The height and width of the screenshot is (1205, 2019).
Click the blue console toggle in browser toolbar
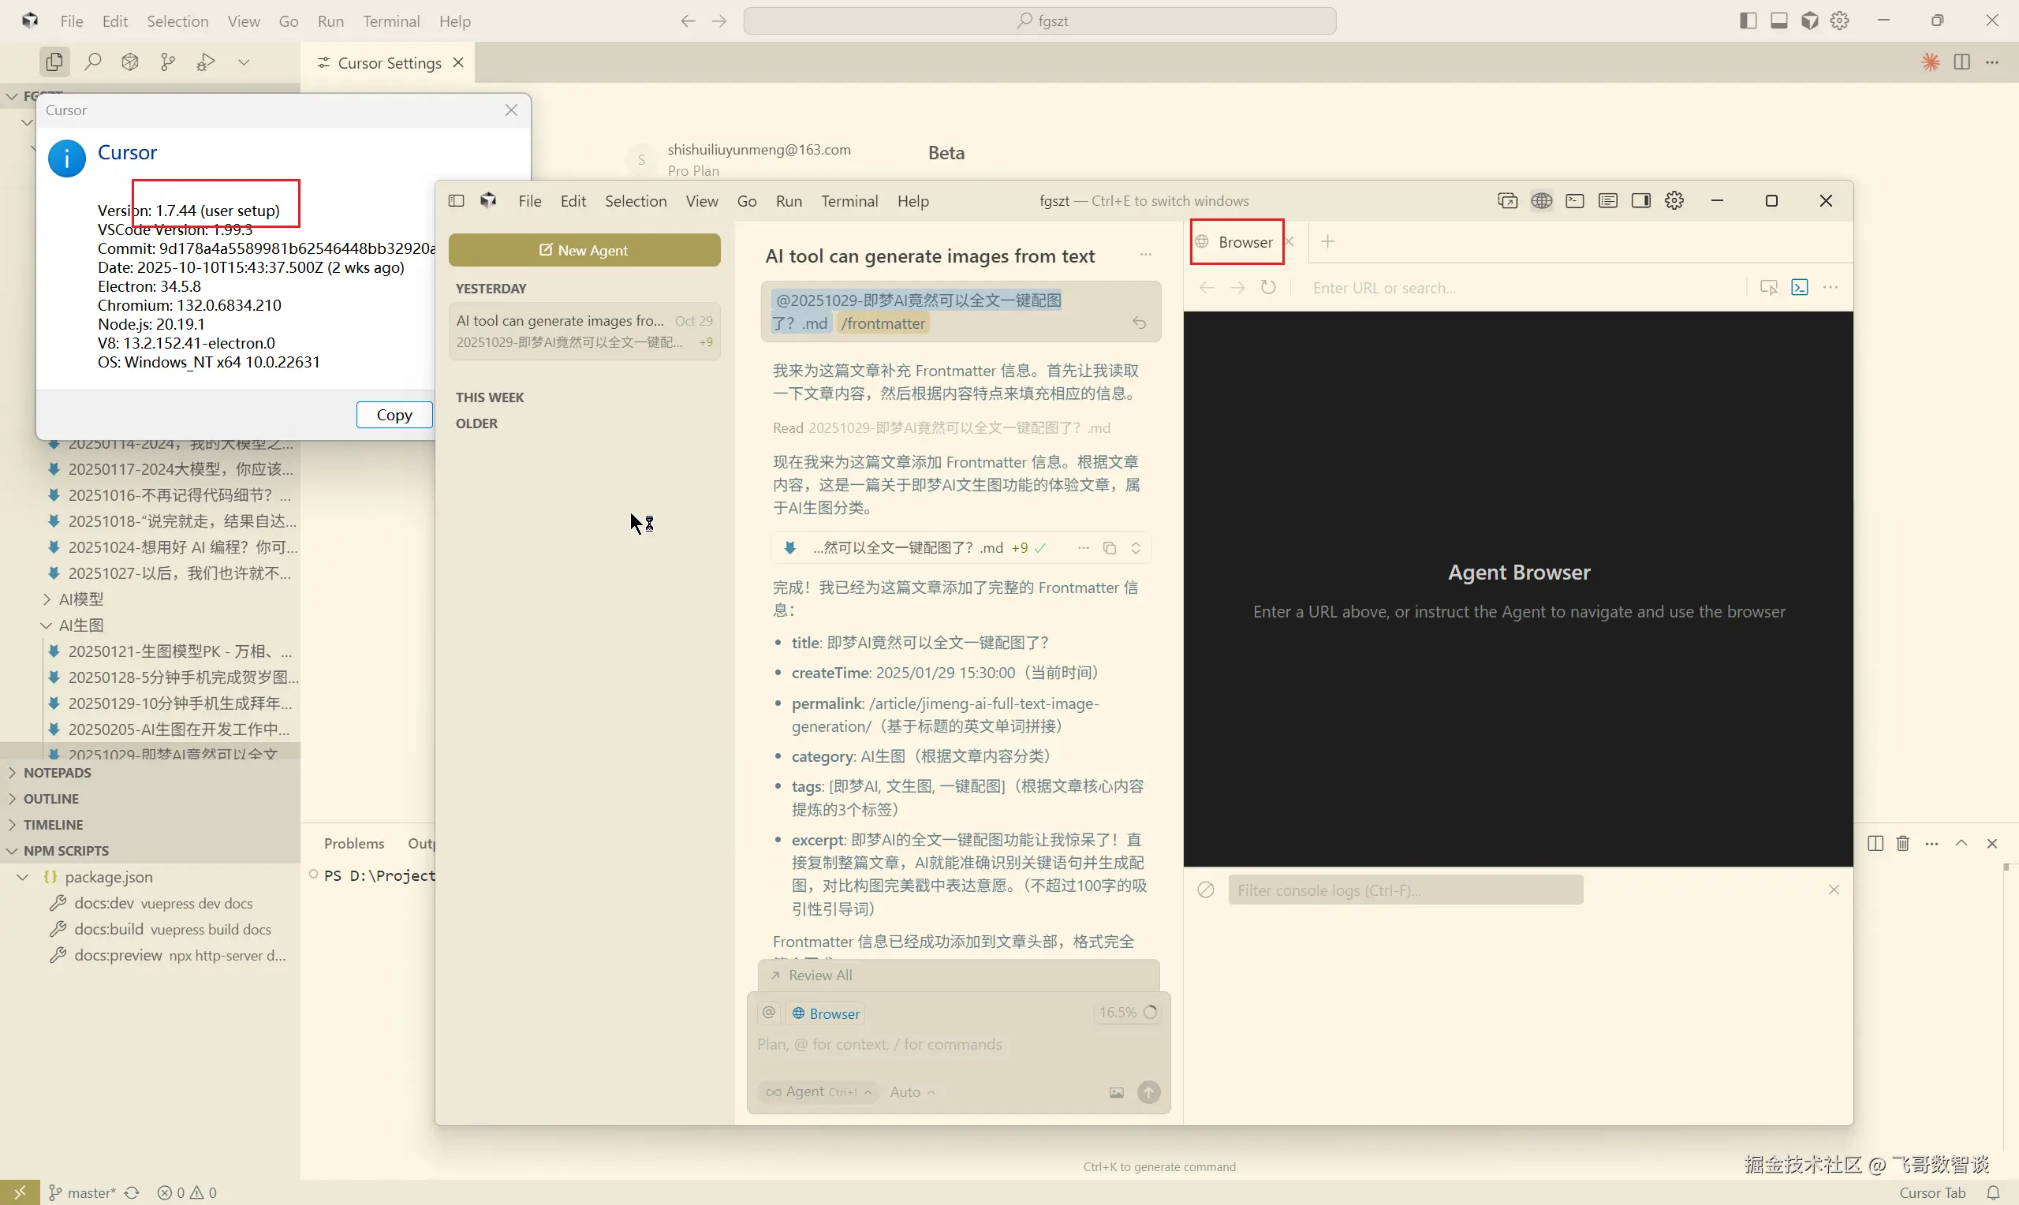(x=1799, y=287)
